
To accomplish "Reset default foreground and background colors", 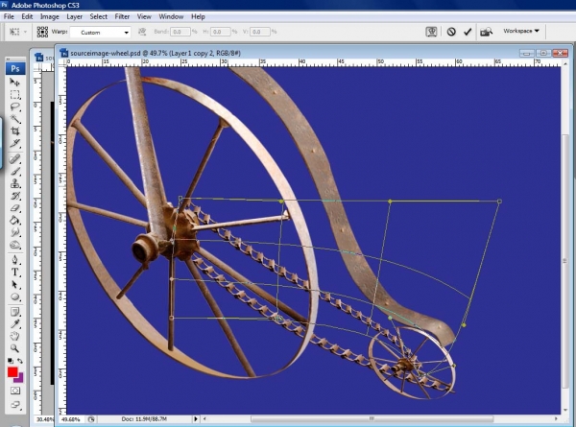I will (x=11, y=361).
